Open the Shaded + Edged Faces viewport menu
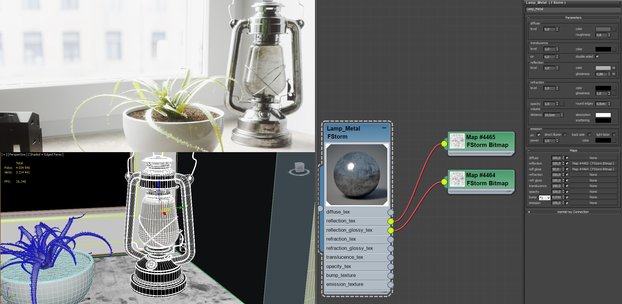The width and height of the screenshot is (622, 304). tap(46, 155)
